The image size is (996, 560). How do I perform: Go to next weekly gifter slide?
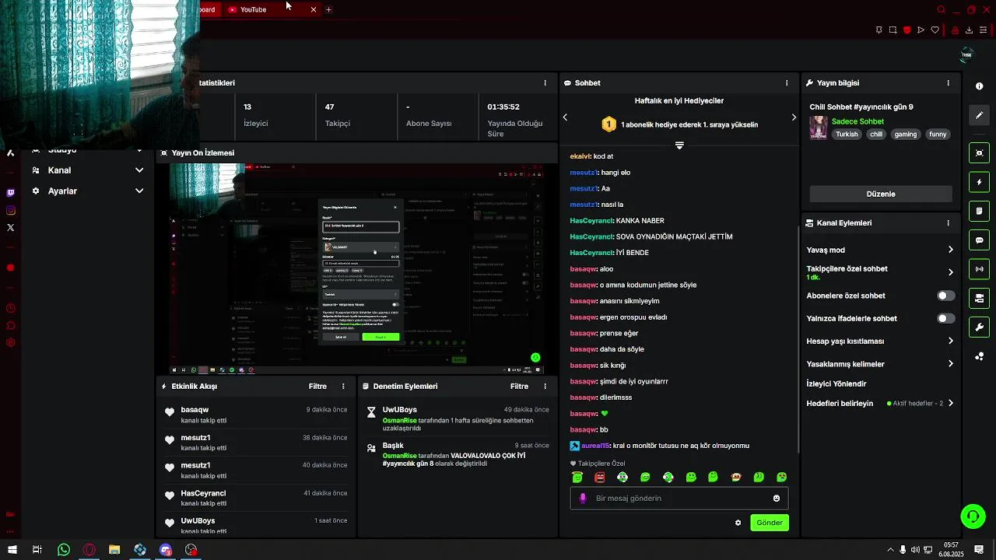[x=794, y=117]
